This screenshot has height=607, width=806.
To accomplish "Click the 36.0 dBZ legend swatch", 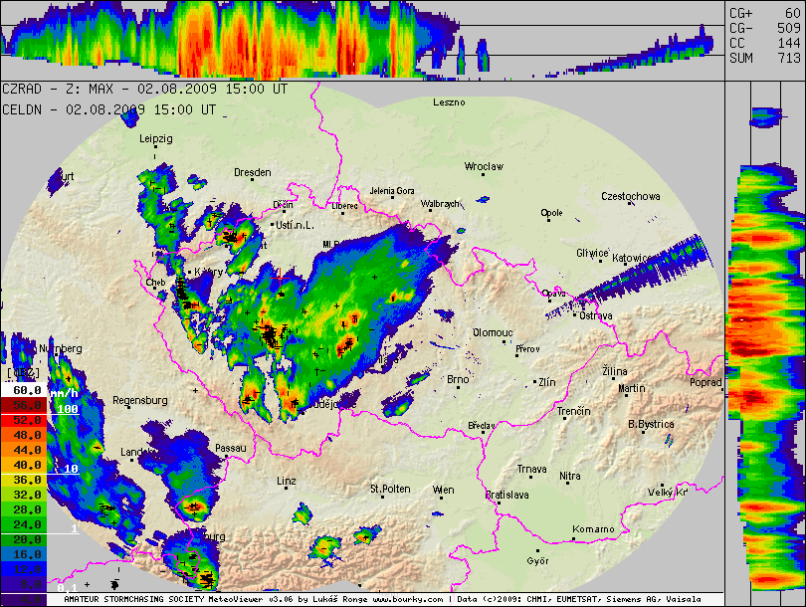I will pyautogui.click(x=24, y=480).
